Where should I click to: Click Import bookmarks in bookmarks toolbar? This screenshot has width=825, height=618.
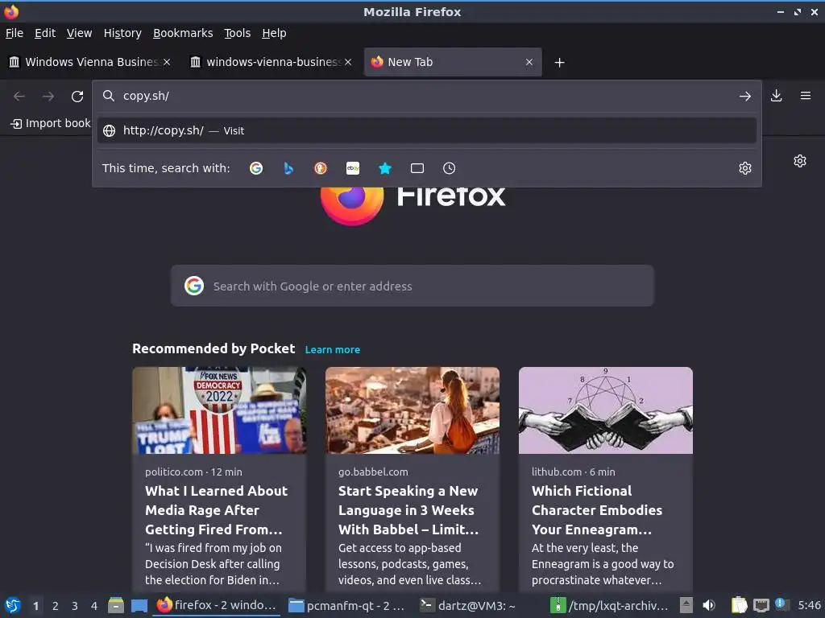[x=51, y=123]
